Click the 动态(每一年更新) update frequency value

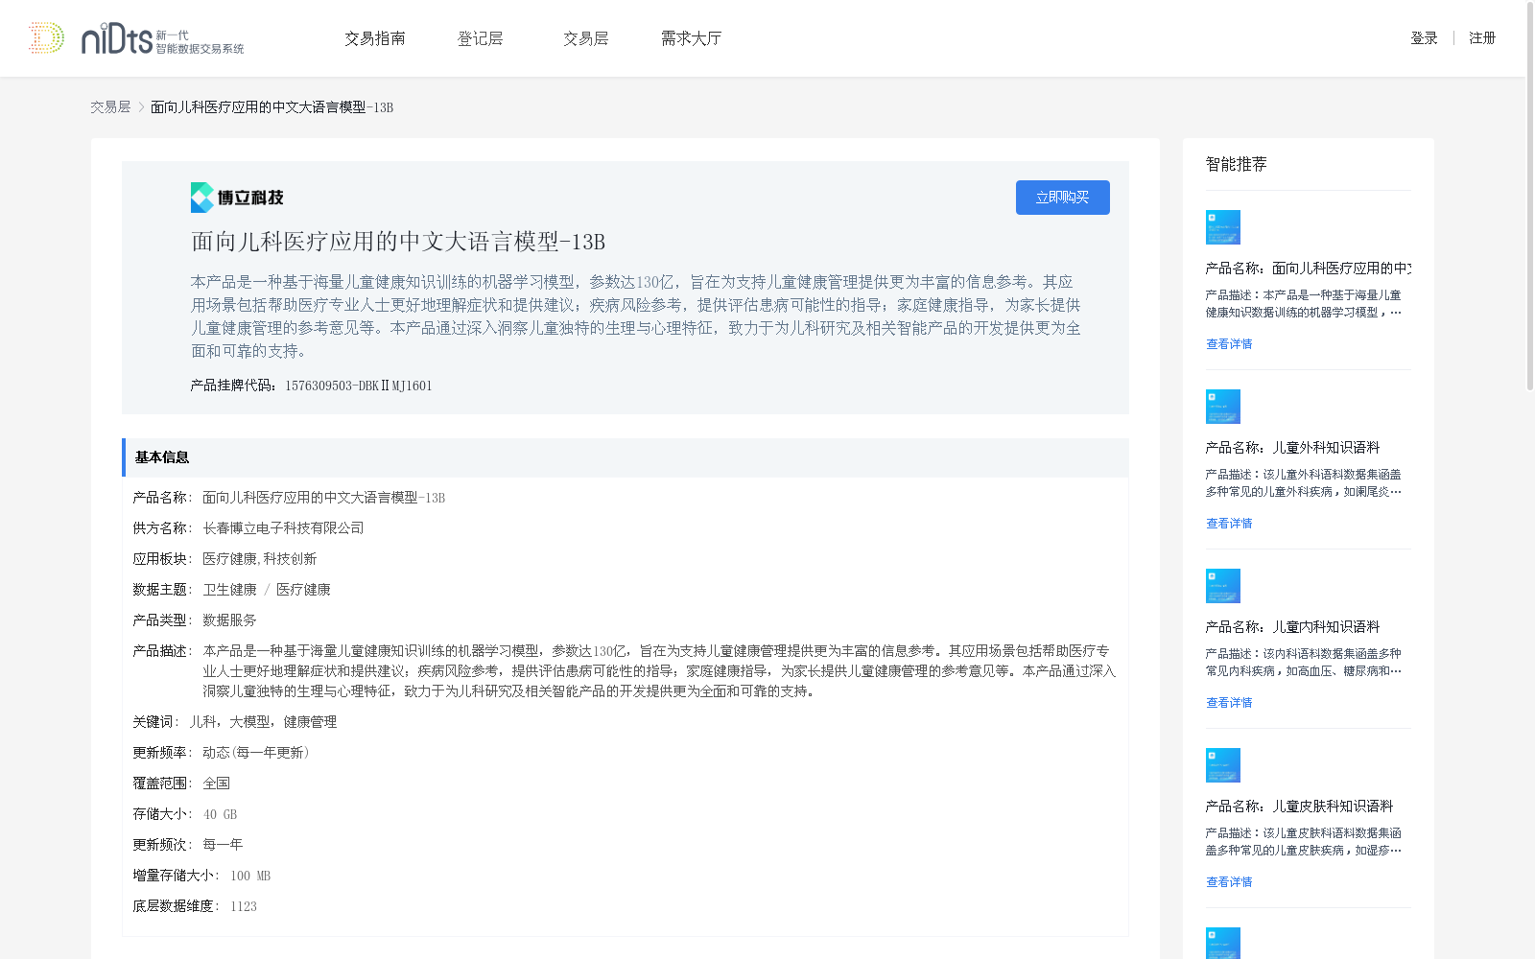point(256,753)
